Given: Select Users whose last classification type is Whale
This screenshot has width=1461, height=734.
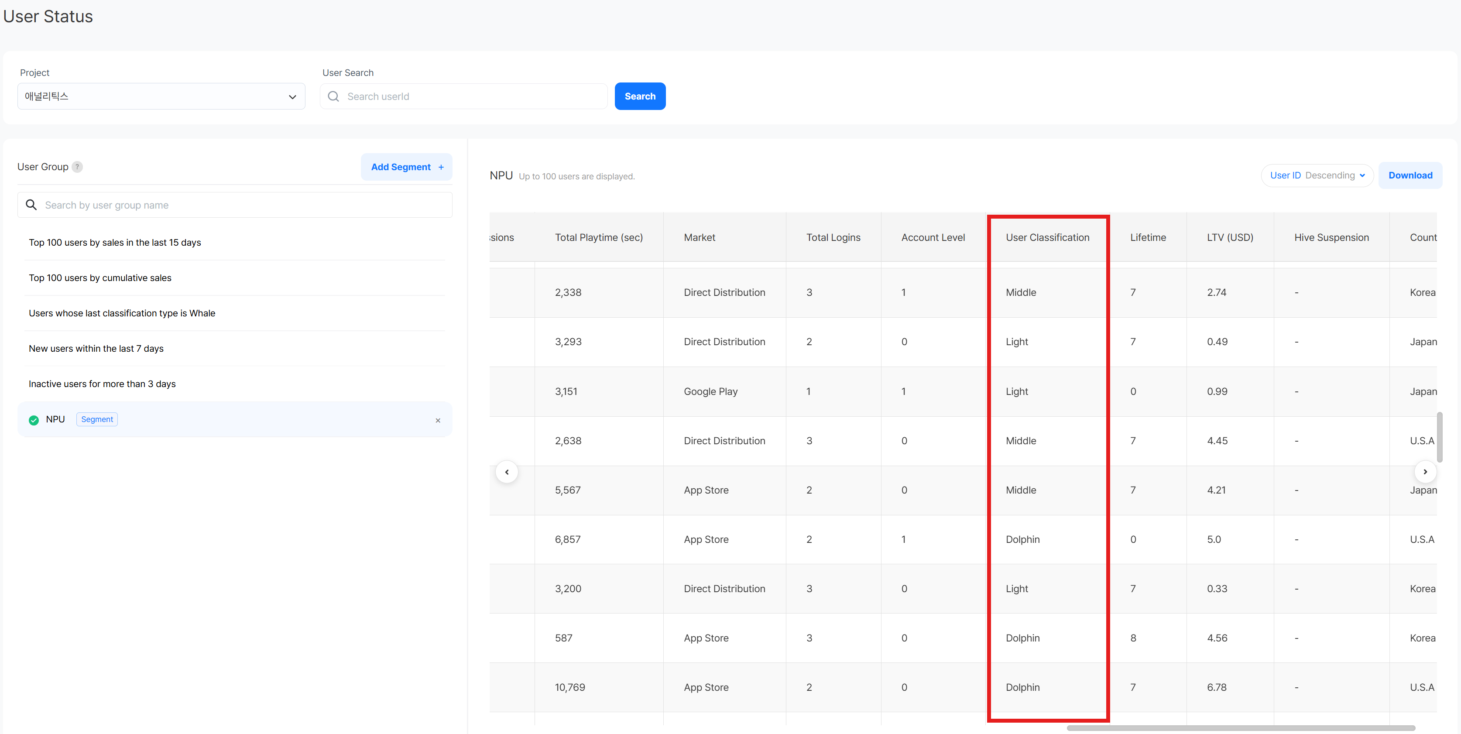Looking at the screenshot, I should [x=234, y=313].
